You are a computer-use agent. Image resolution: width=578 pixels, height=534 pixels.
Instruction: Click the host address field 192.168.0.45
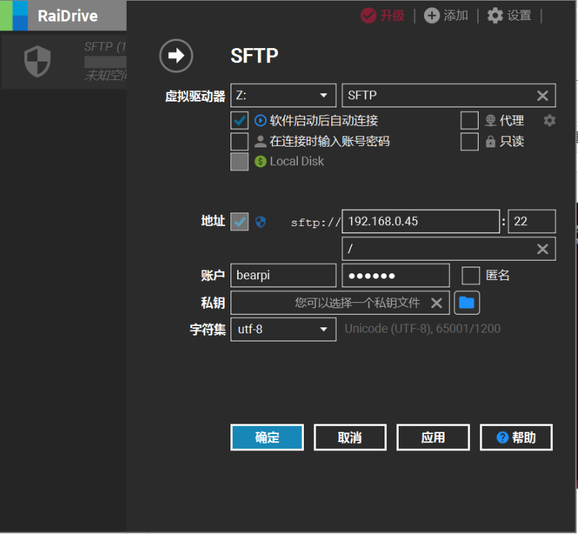pyautogui.click(x=421, y=221)
